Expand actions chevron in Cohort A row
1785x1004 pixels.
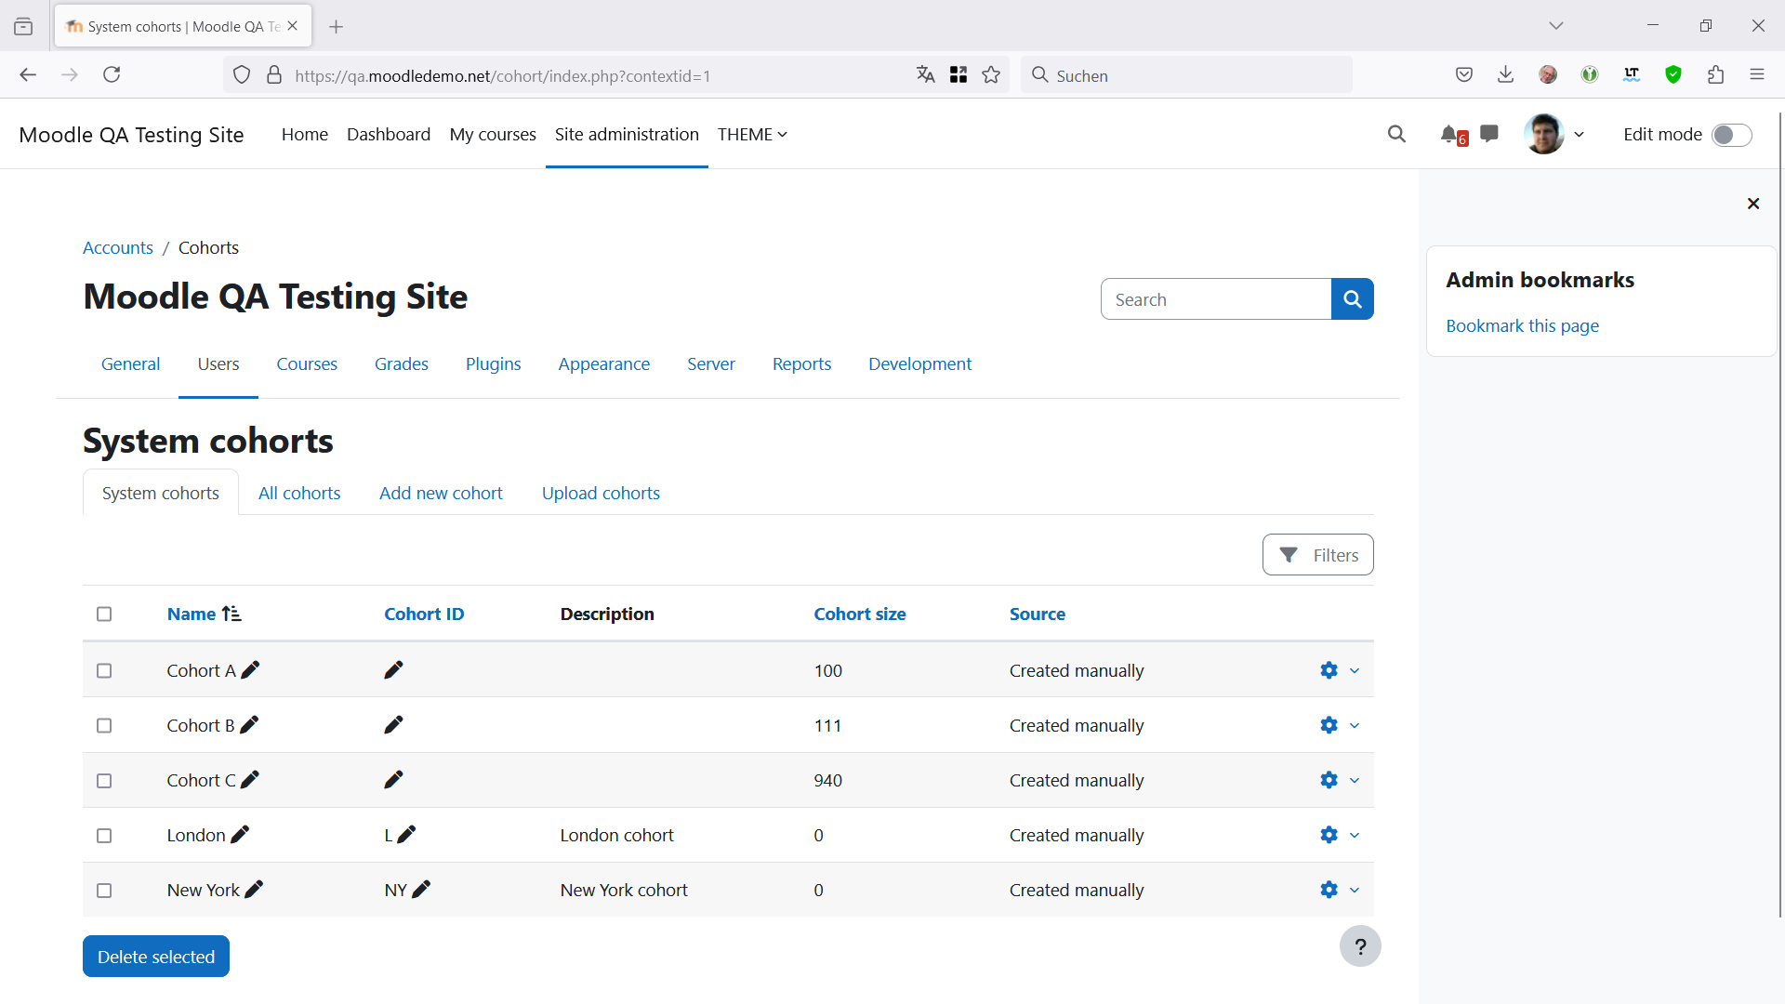[1355, 670]
